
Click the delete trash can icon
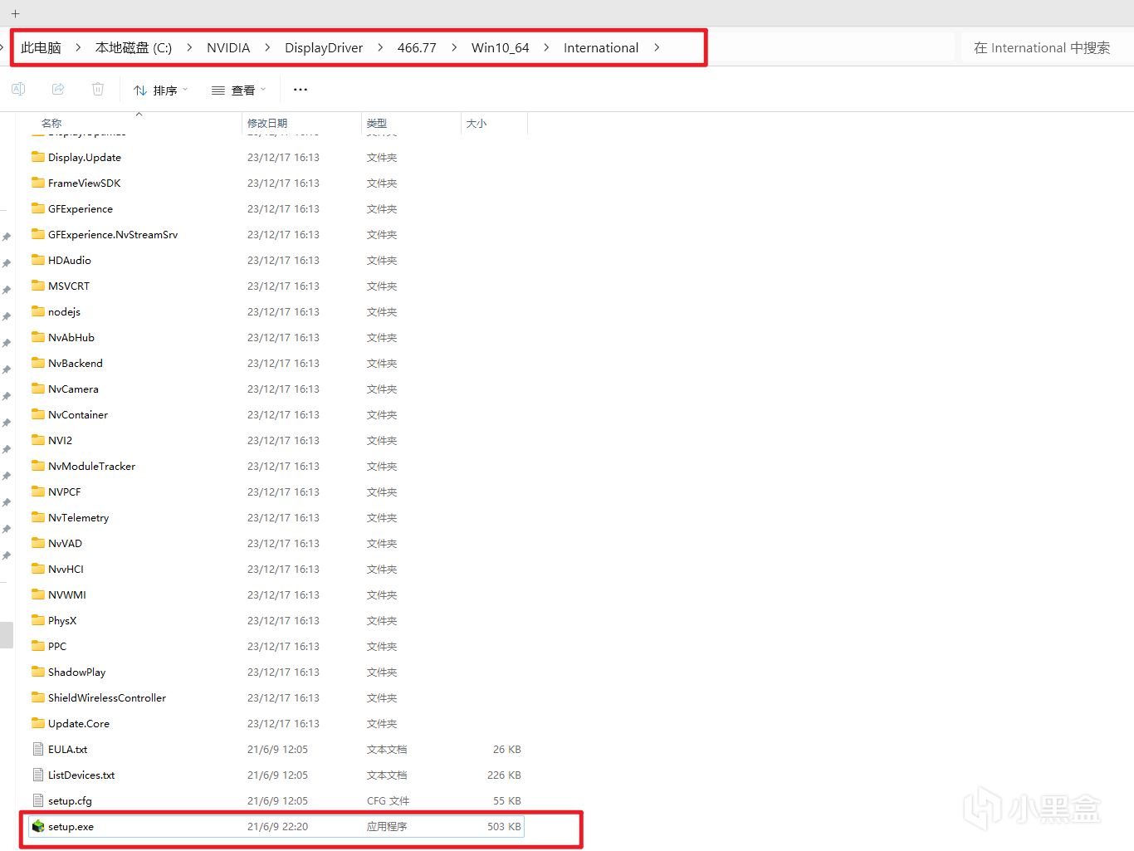pyautogui.click(x=98, y=89)
